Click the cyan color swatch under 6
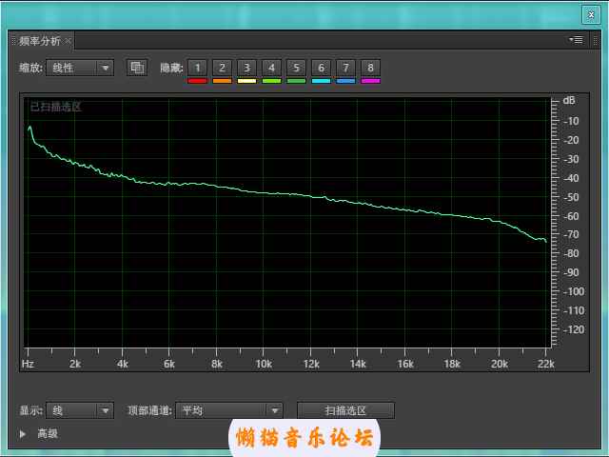 point(321,81)
